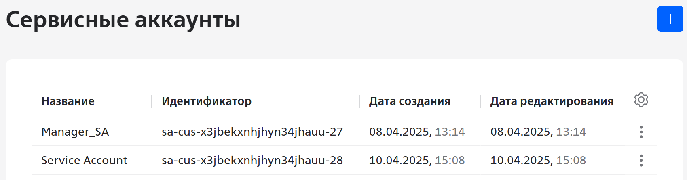Click the edit date of Manager_SA
This screenshot has height=180, width=687.
click(538, 132)
